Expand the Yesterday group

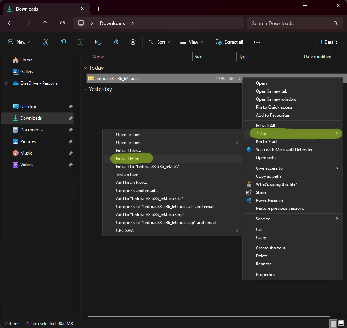(x=86, y=89)
